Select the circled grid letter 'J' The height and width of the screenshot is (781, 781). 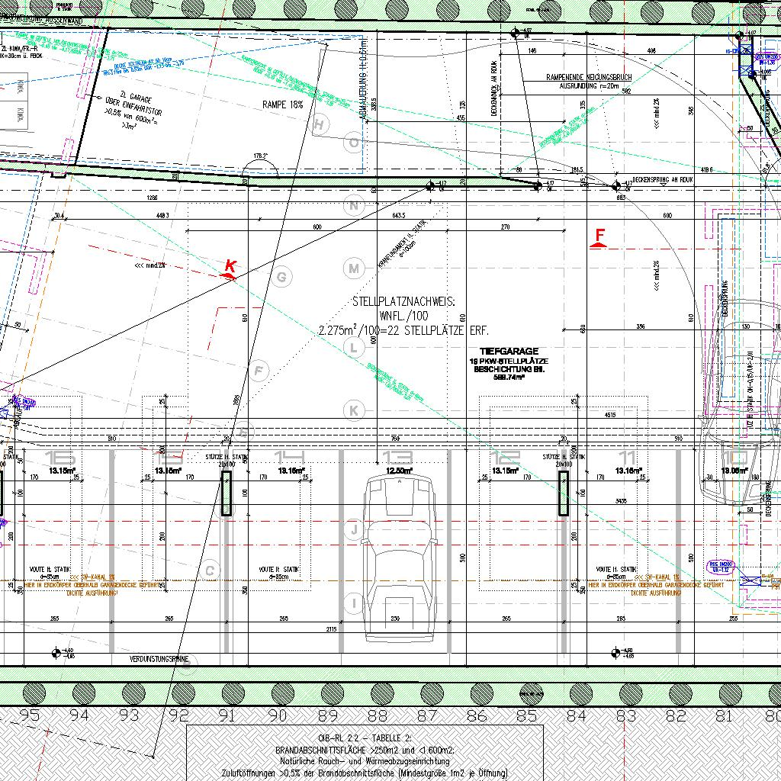[x=354, y=529]
